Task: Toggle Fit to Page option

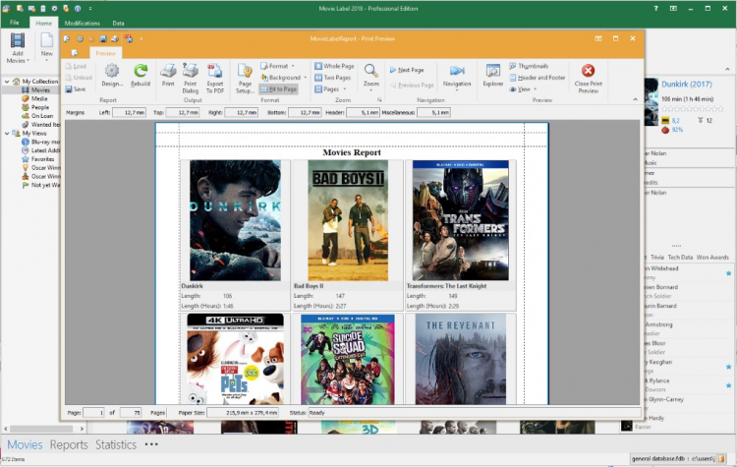Action: [x=280, y=88]
